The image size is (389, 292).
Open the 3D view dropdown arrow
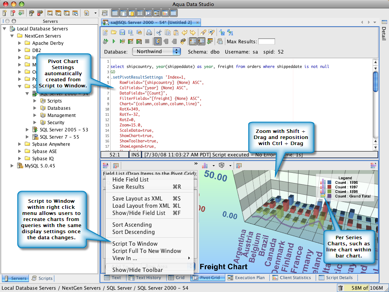[x=230, y=166]
